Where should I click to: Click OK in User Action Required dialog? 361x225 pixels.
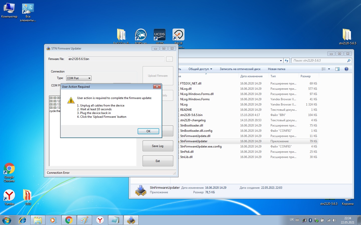(x=148, y=131)
